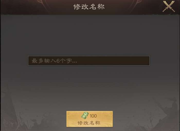This screenshot has width=180, height=131.
Task: Tap the 修改名称 label on yellow button
Action: (89, 123)
